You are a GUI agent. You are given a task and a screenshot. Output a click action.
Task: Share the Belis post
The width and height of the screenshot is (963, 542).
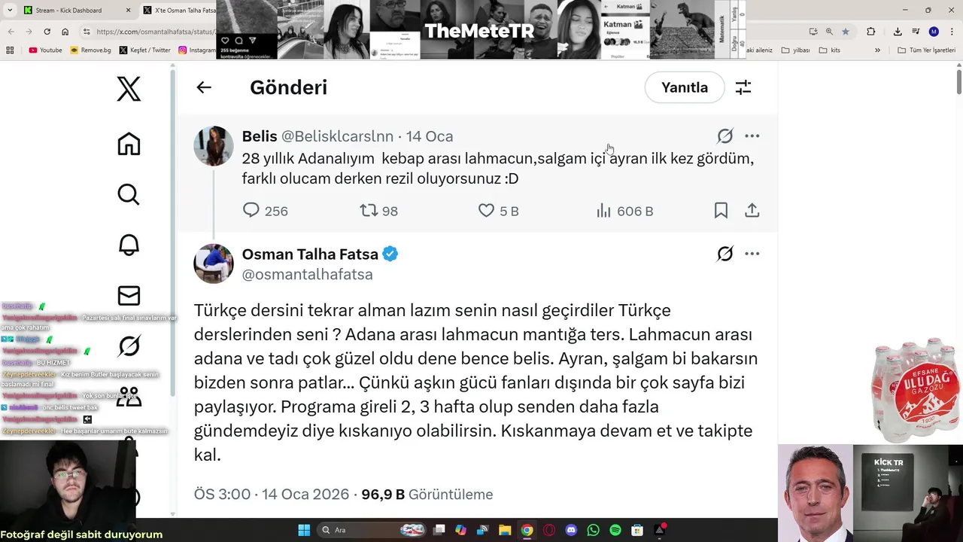752,211
